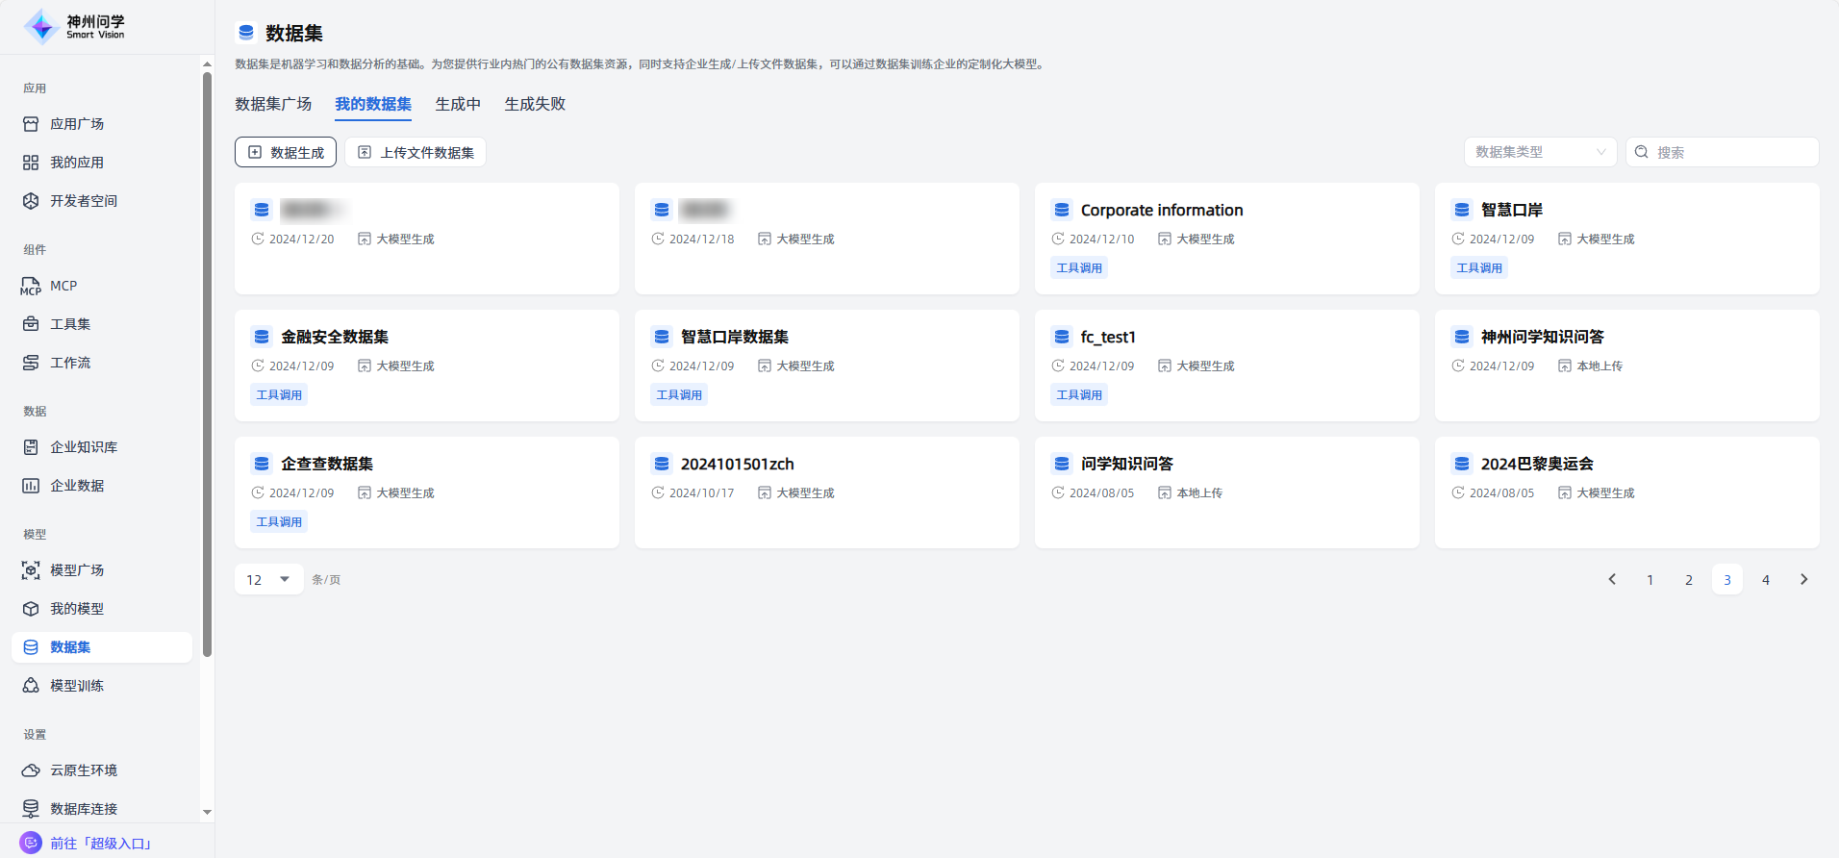Screen dimensions: 1839x858
Task: Expand the 数据集类型 dropdown
Action: point(1540,152)
